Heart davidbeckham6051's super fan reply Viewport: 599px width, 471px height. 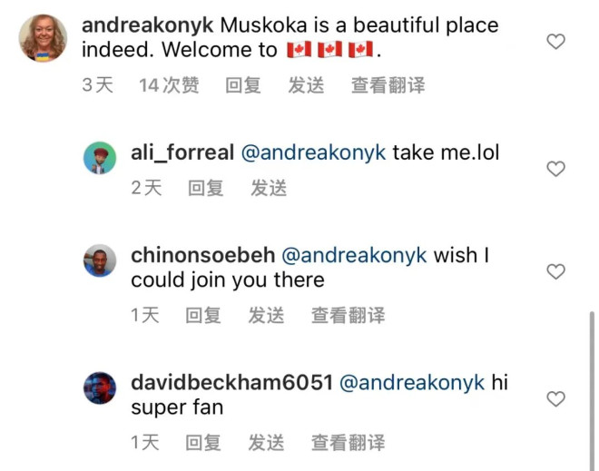point(555,398)
